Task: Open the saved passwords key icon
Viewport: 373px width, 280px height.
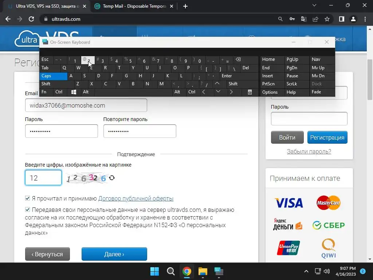Action: pyautogui.click(x=292, y=19)
